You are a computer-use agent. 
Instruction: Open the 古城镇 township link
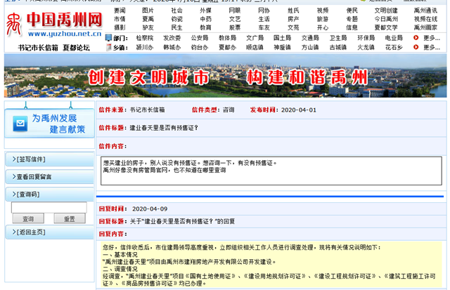click(338, 47)
